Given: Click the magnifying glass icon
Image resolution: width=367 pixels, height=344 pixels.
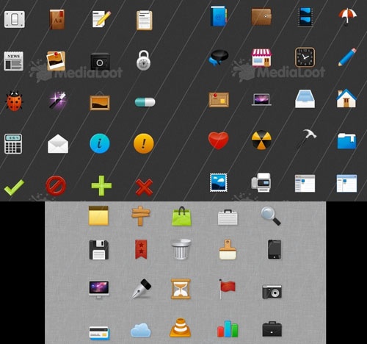Looking at the screenshot, I should point(271,216).
